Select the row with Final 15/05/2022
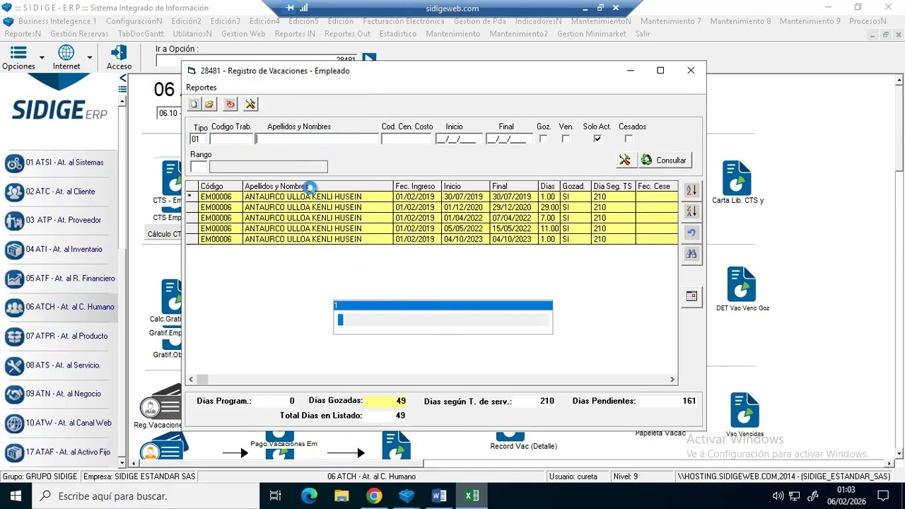The width and height of the screenshot is (905, 509). click(431, 228)
